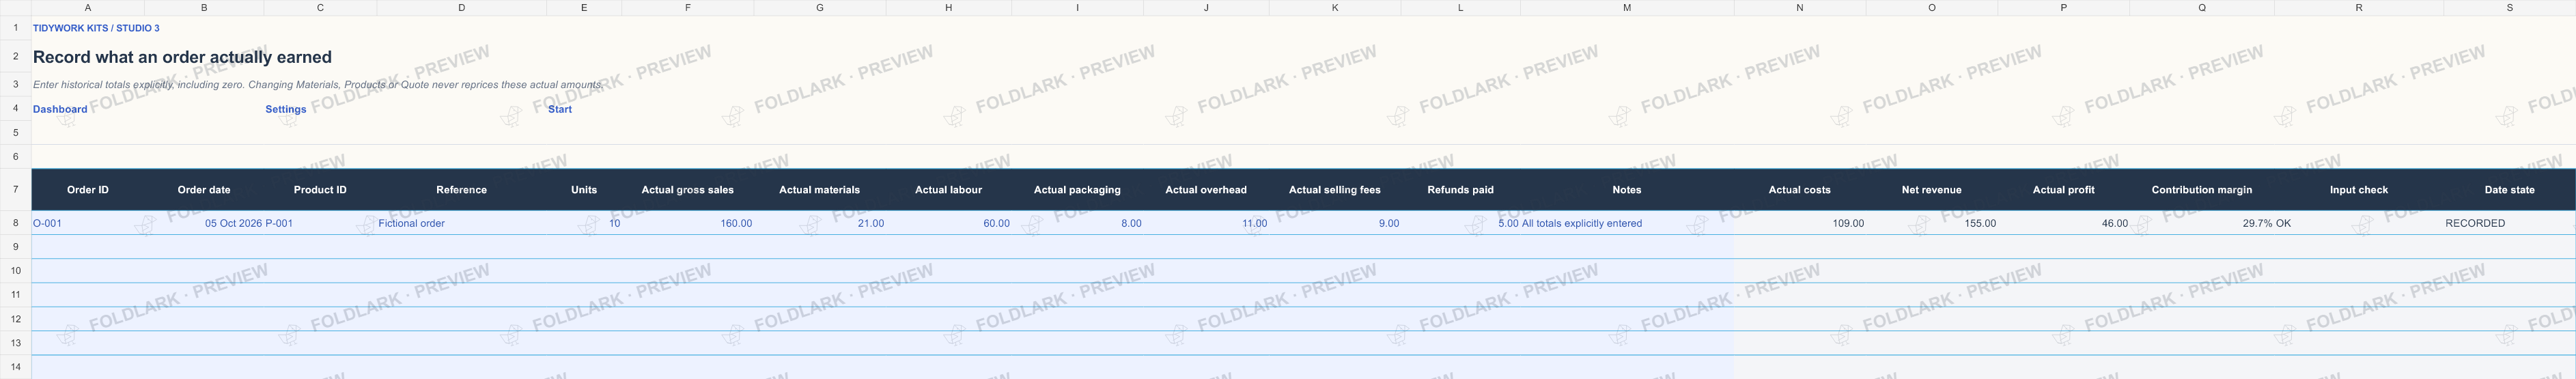Image resolution: width=2576 pixels, height=379 pixels.
Task: Select column header D
Action: pos(462,8)
